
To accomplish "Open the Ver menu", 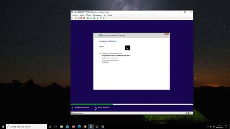I will click(105, 15).
